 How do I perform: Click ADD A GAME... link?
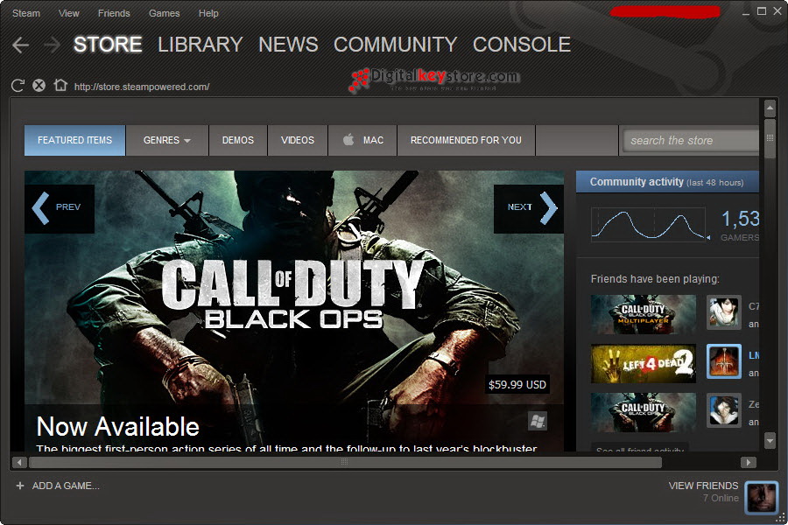pos(66,486)
